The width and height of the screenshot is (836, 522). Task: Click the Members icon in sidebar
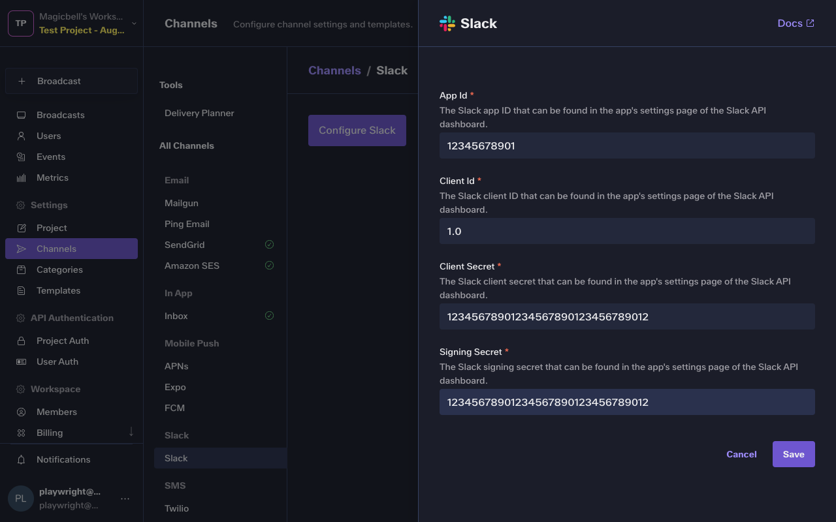21,412
